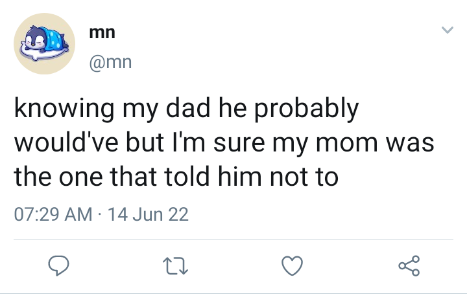Expand the tweet options chevron menu
Screen dimensions: 467x301
click(448, 30)
